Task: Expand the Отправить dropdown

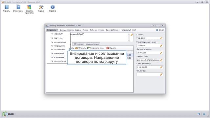Action: 52,30
